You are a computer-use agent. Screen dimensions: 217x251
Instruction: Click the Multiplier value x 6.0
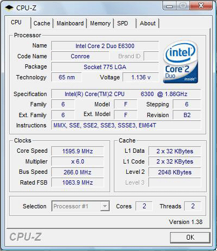pos(78,161)
